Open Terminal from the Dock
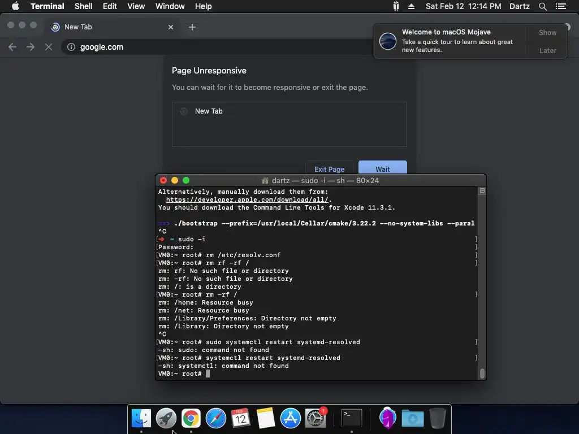This screenshot has width=579, height=434. click(351, 418)
